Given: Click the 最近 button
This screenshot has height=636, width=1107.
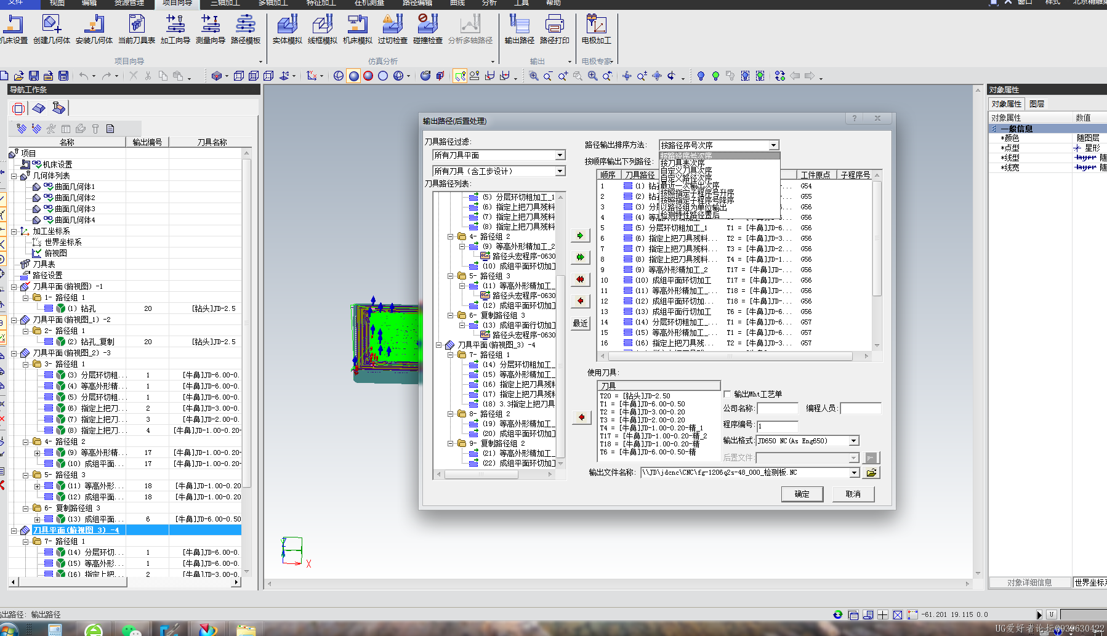Looking at the screenshot, I should [580, 323].
